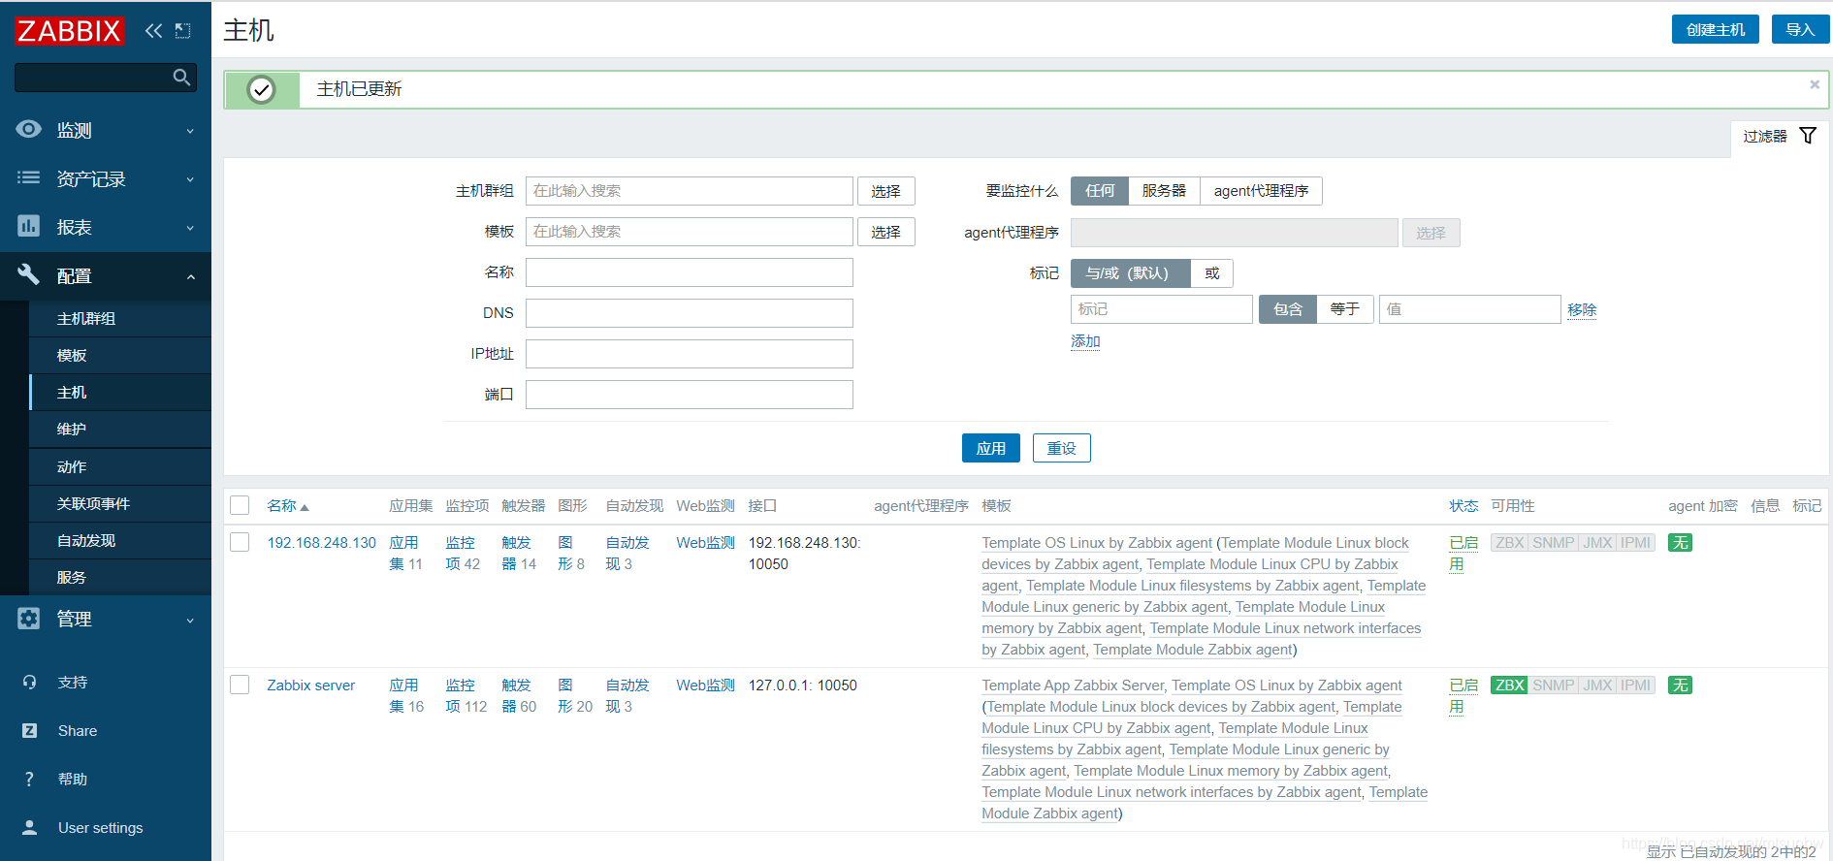Click the list icon for 资产记录
Viewport: 1833px width, 861px height.
(29, 177)
